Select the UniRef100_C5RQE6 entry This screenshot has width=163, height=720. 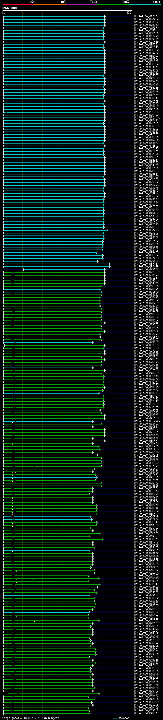[x=146, y=323]
